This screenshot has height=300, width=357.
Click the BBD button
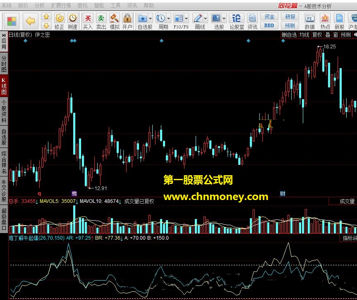269,26
